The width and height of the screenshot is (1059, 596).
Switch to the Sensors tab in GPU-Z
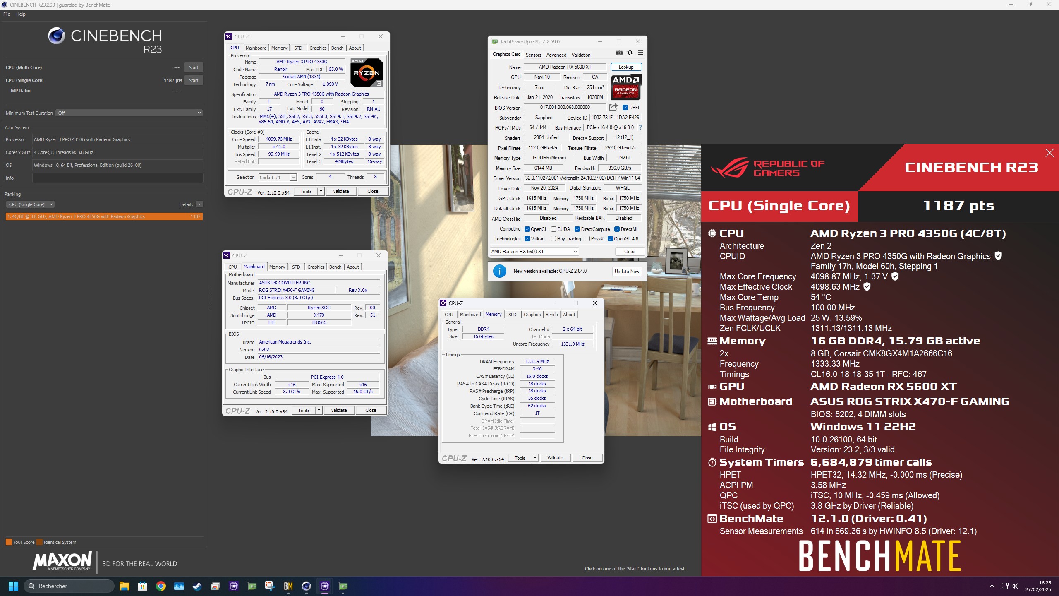point(533,55)
